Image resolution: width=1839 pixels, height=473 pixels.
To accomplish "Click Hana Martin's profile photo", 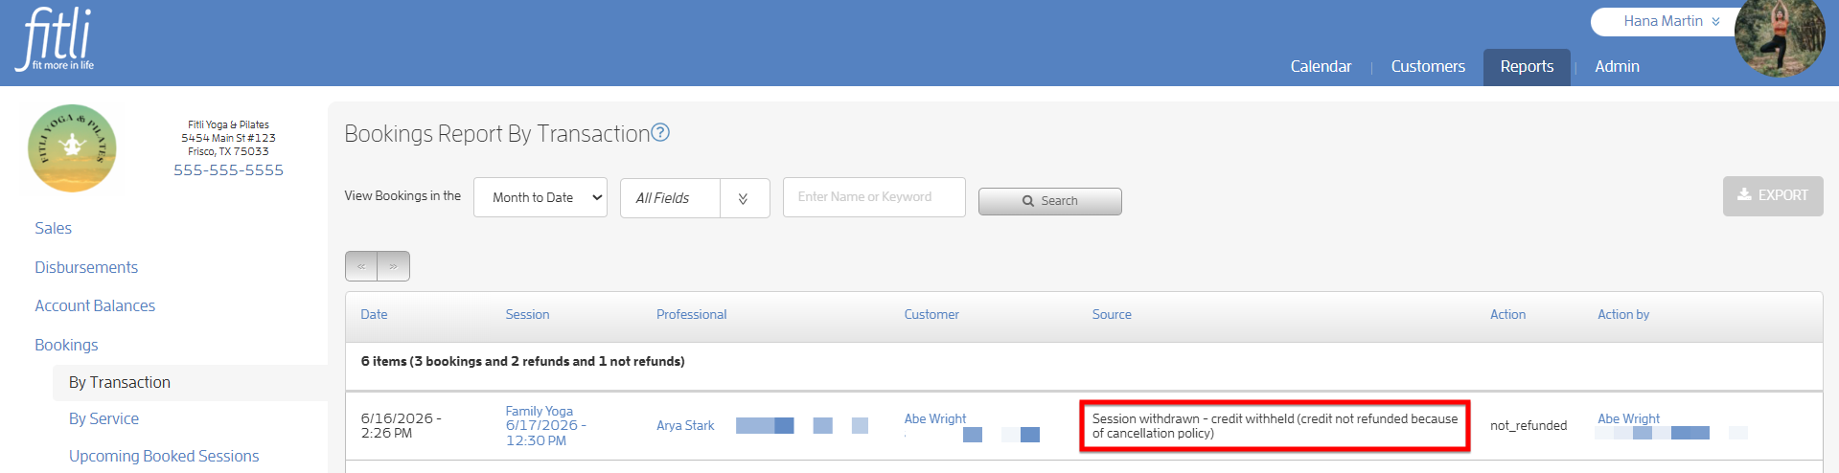I will [x=1780, y=38].
